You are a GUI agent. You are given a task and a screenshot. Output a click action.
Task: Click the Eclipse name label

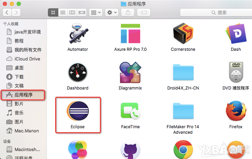point(78,127)
